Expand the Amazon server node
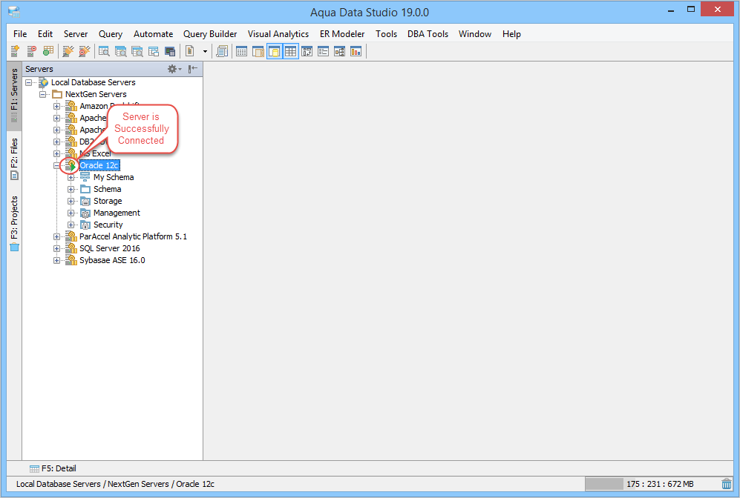 pyautogui.click(x=56, y=106)
